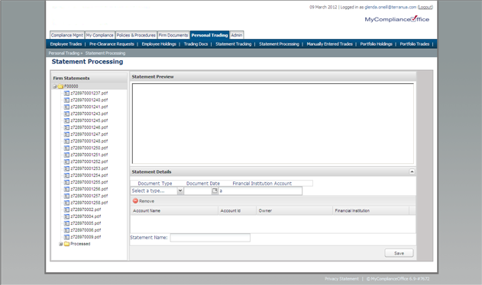Select file z728970009.pdf in the tree
Screen dimensions: 482x285
[86, 237]
